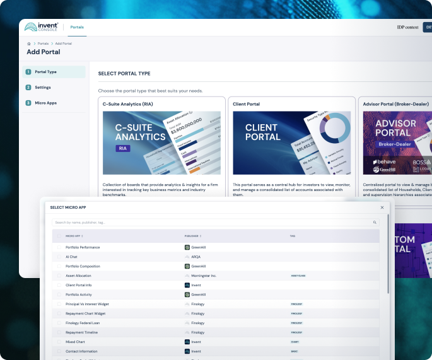Click the 'C-Suite Analytics (RIA)' card title
This screenshot has height=360, width=432.
128,104
